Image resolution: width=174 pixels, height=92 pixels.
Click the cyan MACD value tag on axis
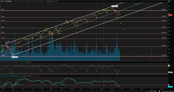(170, 87)
